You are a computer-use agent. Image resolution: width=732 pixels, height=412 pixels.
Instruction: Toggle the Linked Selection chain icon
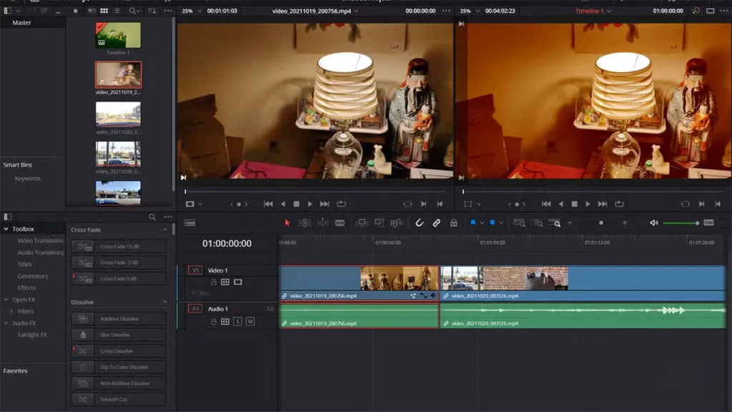click(x=436, y=223)
